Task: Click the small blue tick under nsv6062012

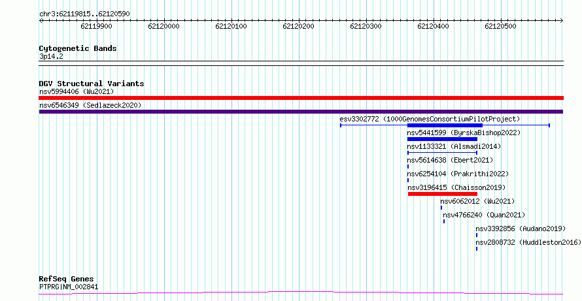Action: [x=441, y=208]
